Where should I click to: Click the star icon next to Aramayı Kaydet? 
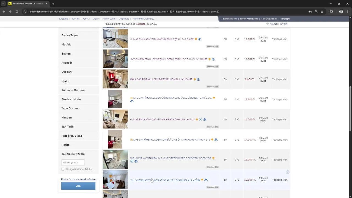coord(267,24)
